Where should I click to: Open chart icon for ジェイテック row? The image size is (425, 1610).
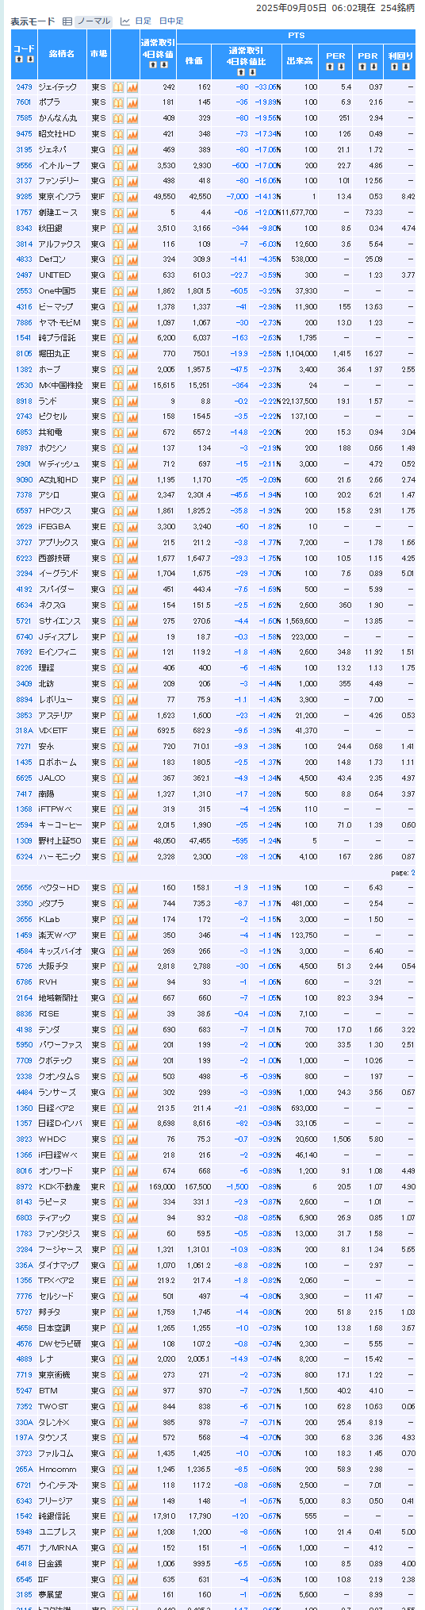132,86
